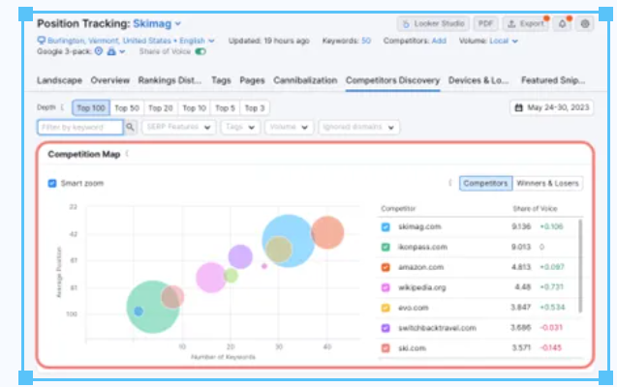The height and width of the screenshot is (387, 617).
Task: Open the Volume Local dropdown
Action: coord(504,41)
